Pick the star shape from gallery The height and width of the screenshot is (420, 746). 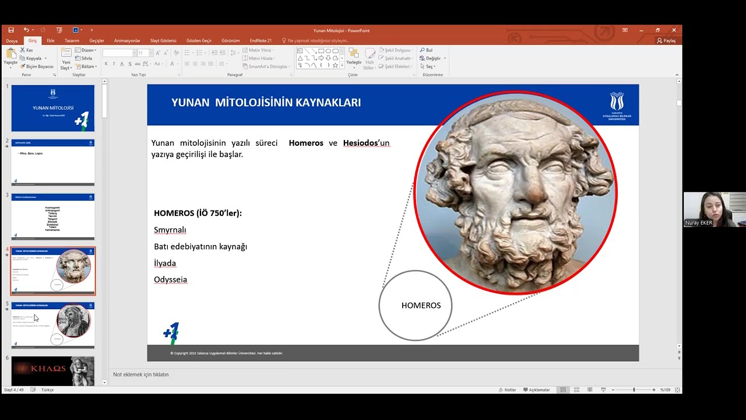click(x=336, y=65)
